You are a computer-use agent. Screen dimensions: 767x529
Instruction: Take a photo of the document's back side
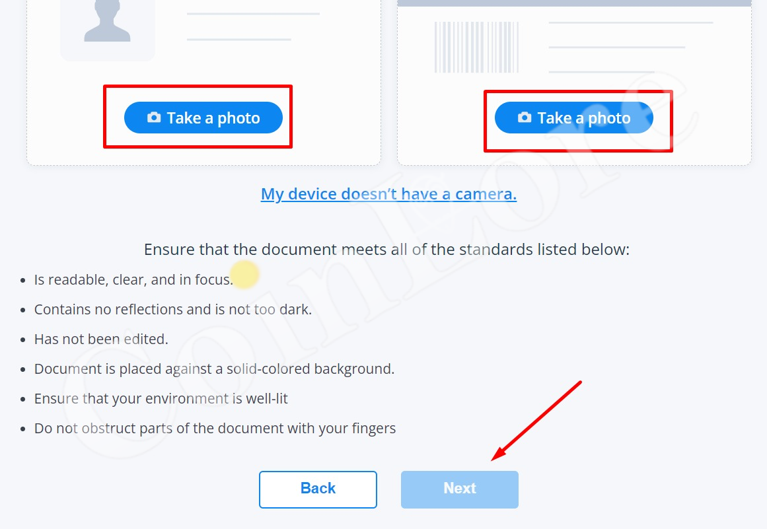574,118
